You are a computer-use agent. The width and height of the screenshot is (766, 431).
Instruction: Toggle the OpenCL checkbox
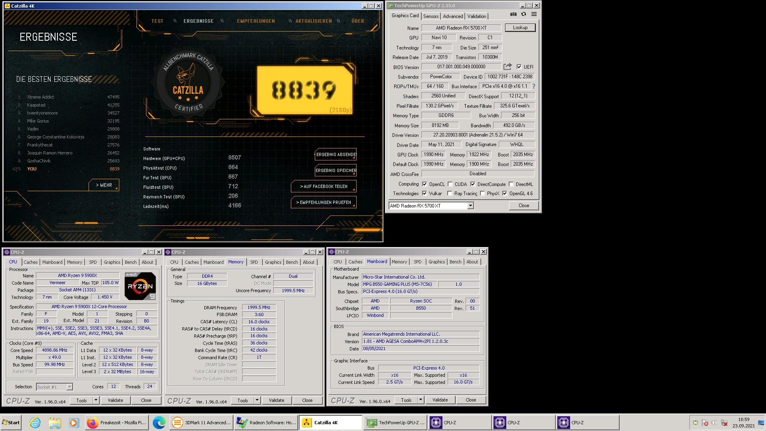click(424, 184)
